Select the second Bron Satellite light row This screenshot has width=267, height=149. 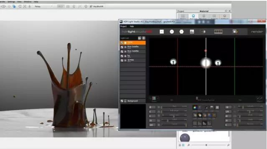pyautogui.click(x=133, y=51)
